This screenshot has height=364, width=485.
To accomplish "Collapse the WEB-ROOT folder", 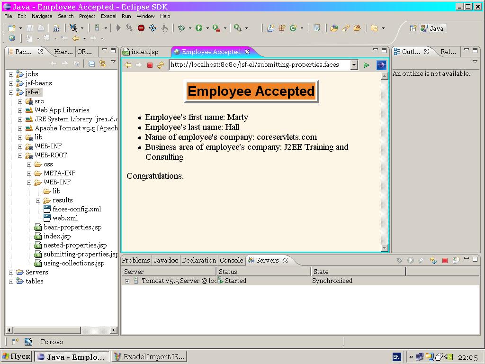I will pyautogui.click(x=20, y=155).
